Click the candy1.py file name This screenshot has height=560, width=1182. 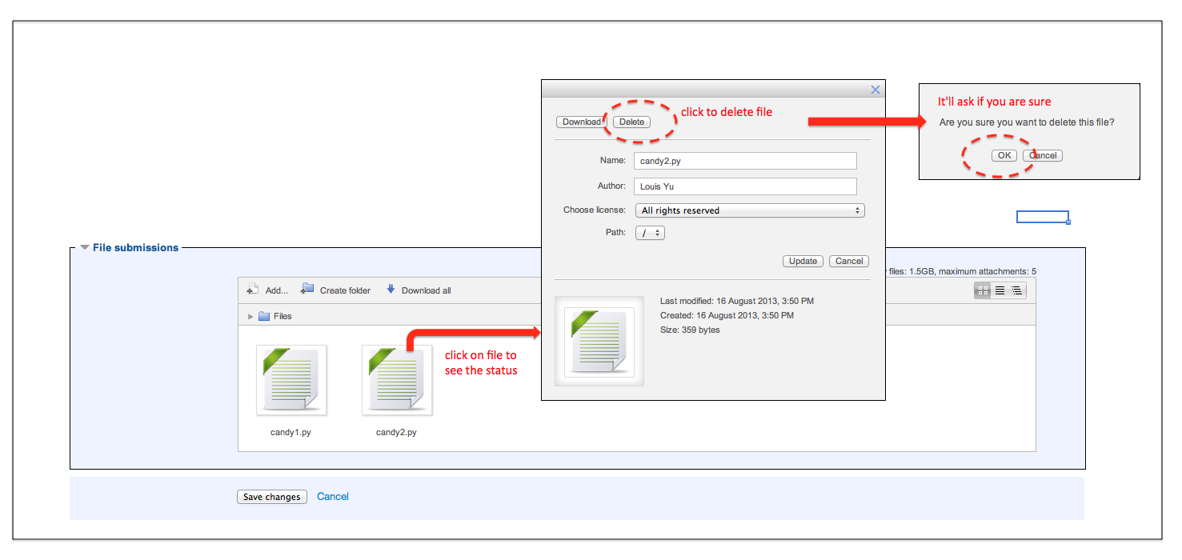tap(290, 432)
